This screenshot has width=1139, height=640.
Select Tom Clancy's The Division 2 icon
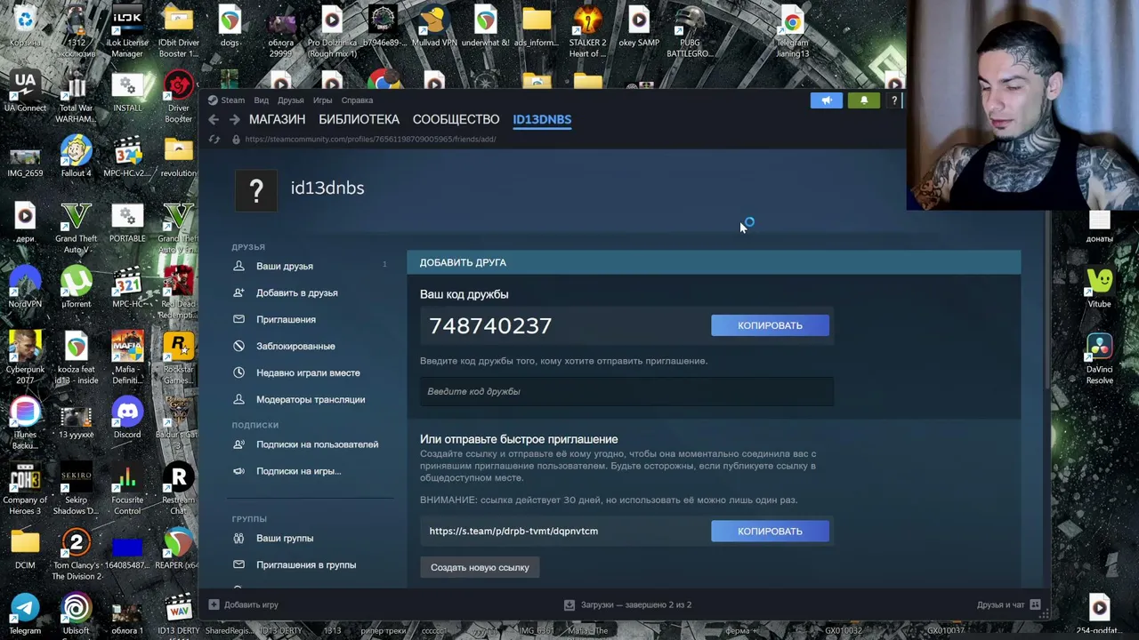tap(76, 555)
